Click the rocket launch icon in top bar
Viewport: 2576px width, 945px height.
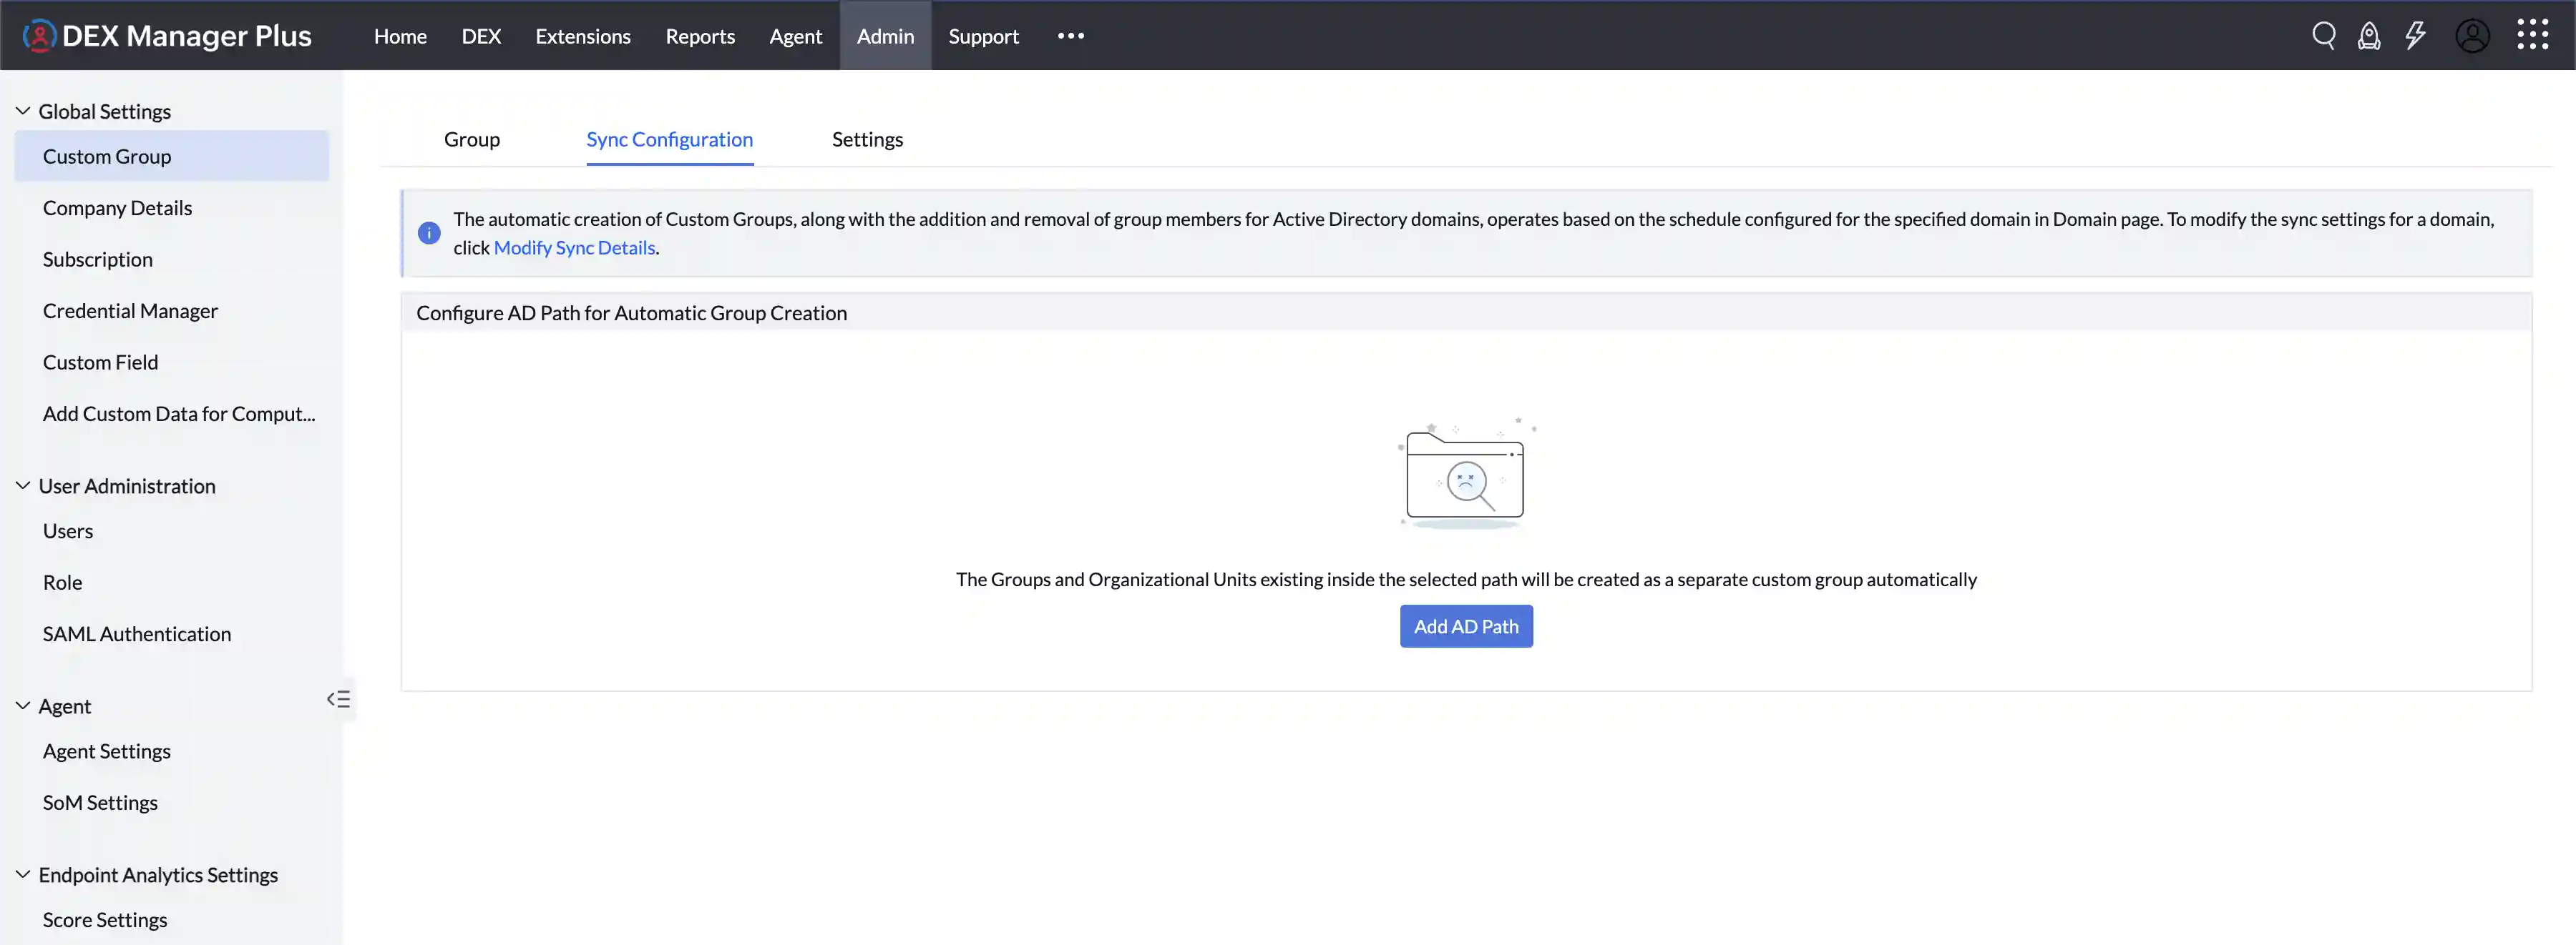point(2370,35)
